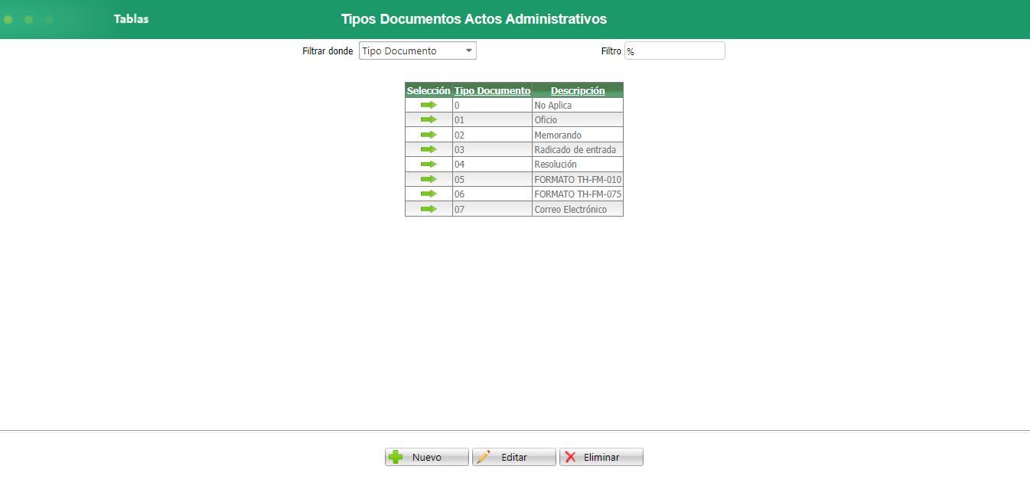Select the green arrow for Resolución row
The height and width of the screenshot is (486, 1030).
pos(429,164)
